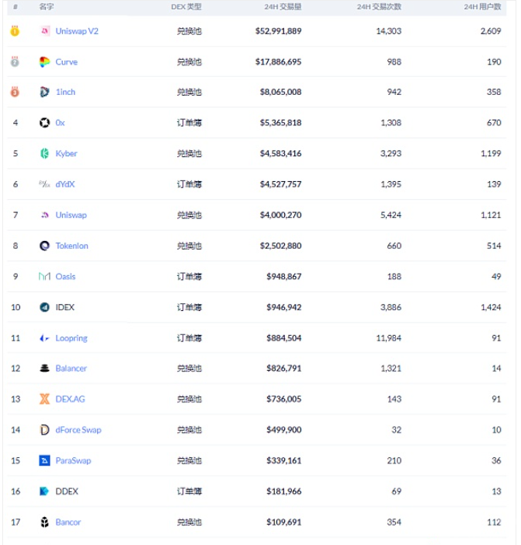Select the $8,065,008 volume value
The width and height of the screenshot is (521, 545).
point(281,92)
